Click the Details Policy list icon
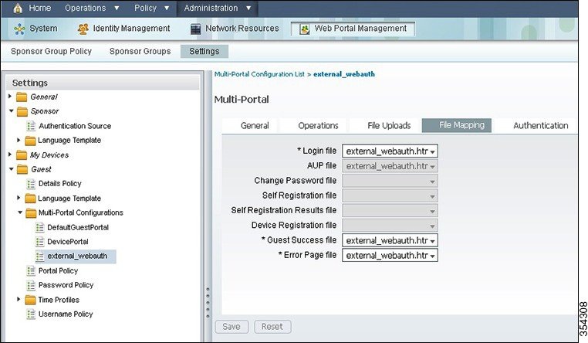This screenshot has height=343, width=588. [x=31, y=184]
